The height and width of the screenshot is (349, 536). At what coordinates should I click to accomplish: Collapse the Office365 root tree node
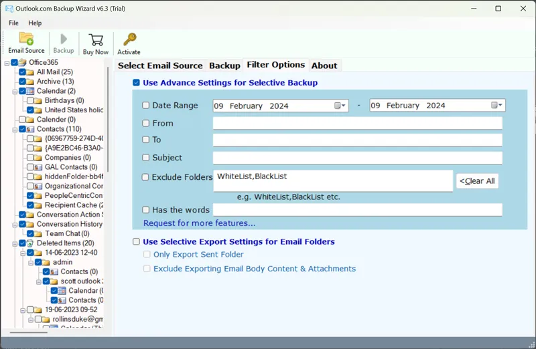click(7, 63)
